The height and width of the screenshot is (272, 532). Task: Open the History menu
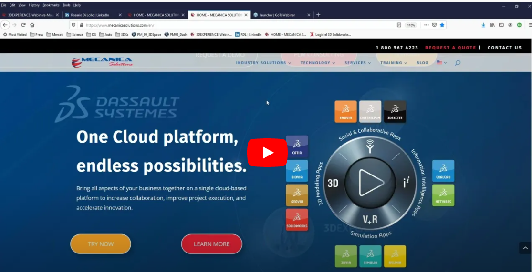[34, 5]
